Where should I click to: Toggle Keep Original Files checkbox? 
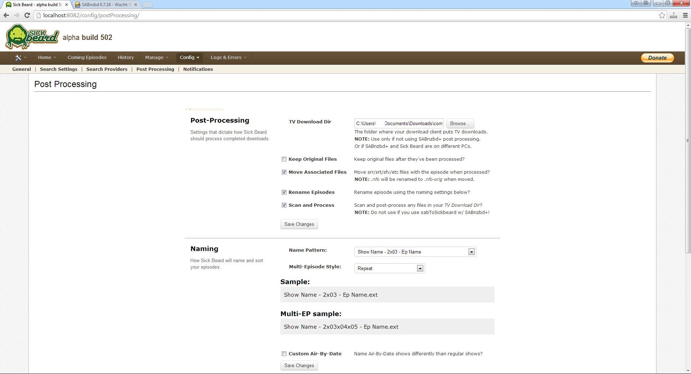(284, 159)
